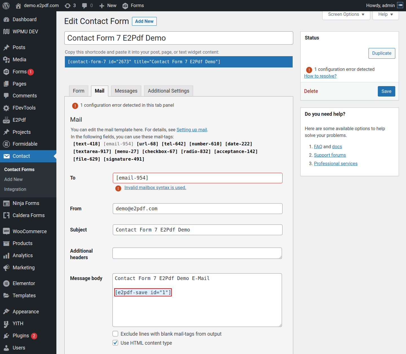Screen dimensions: 406x354
Task: Open the New content menu
Action: click(108, 6)
